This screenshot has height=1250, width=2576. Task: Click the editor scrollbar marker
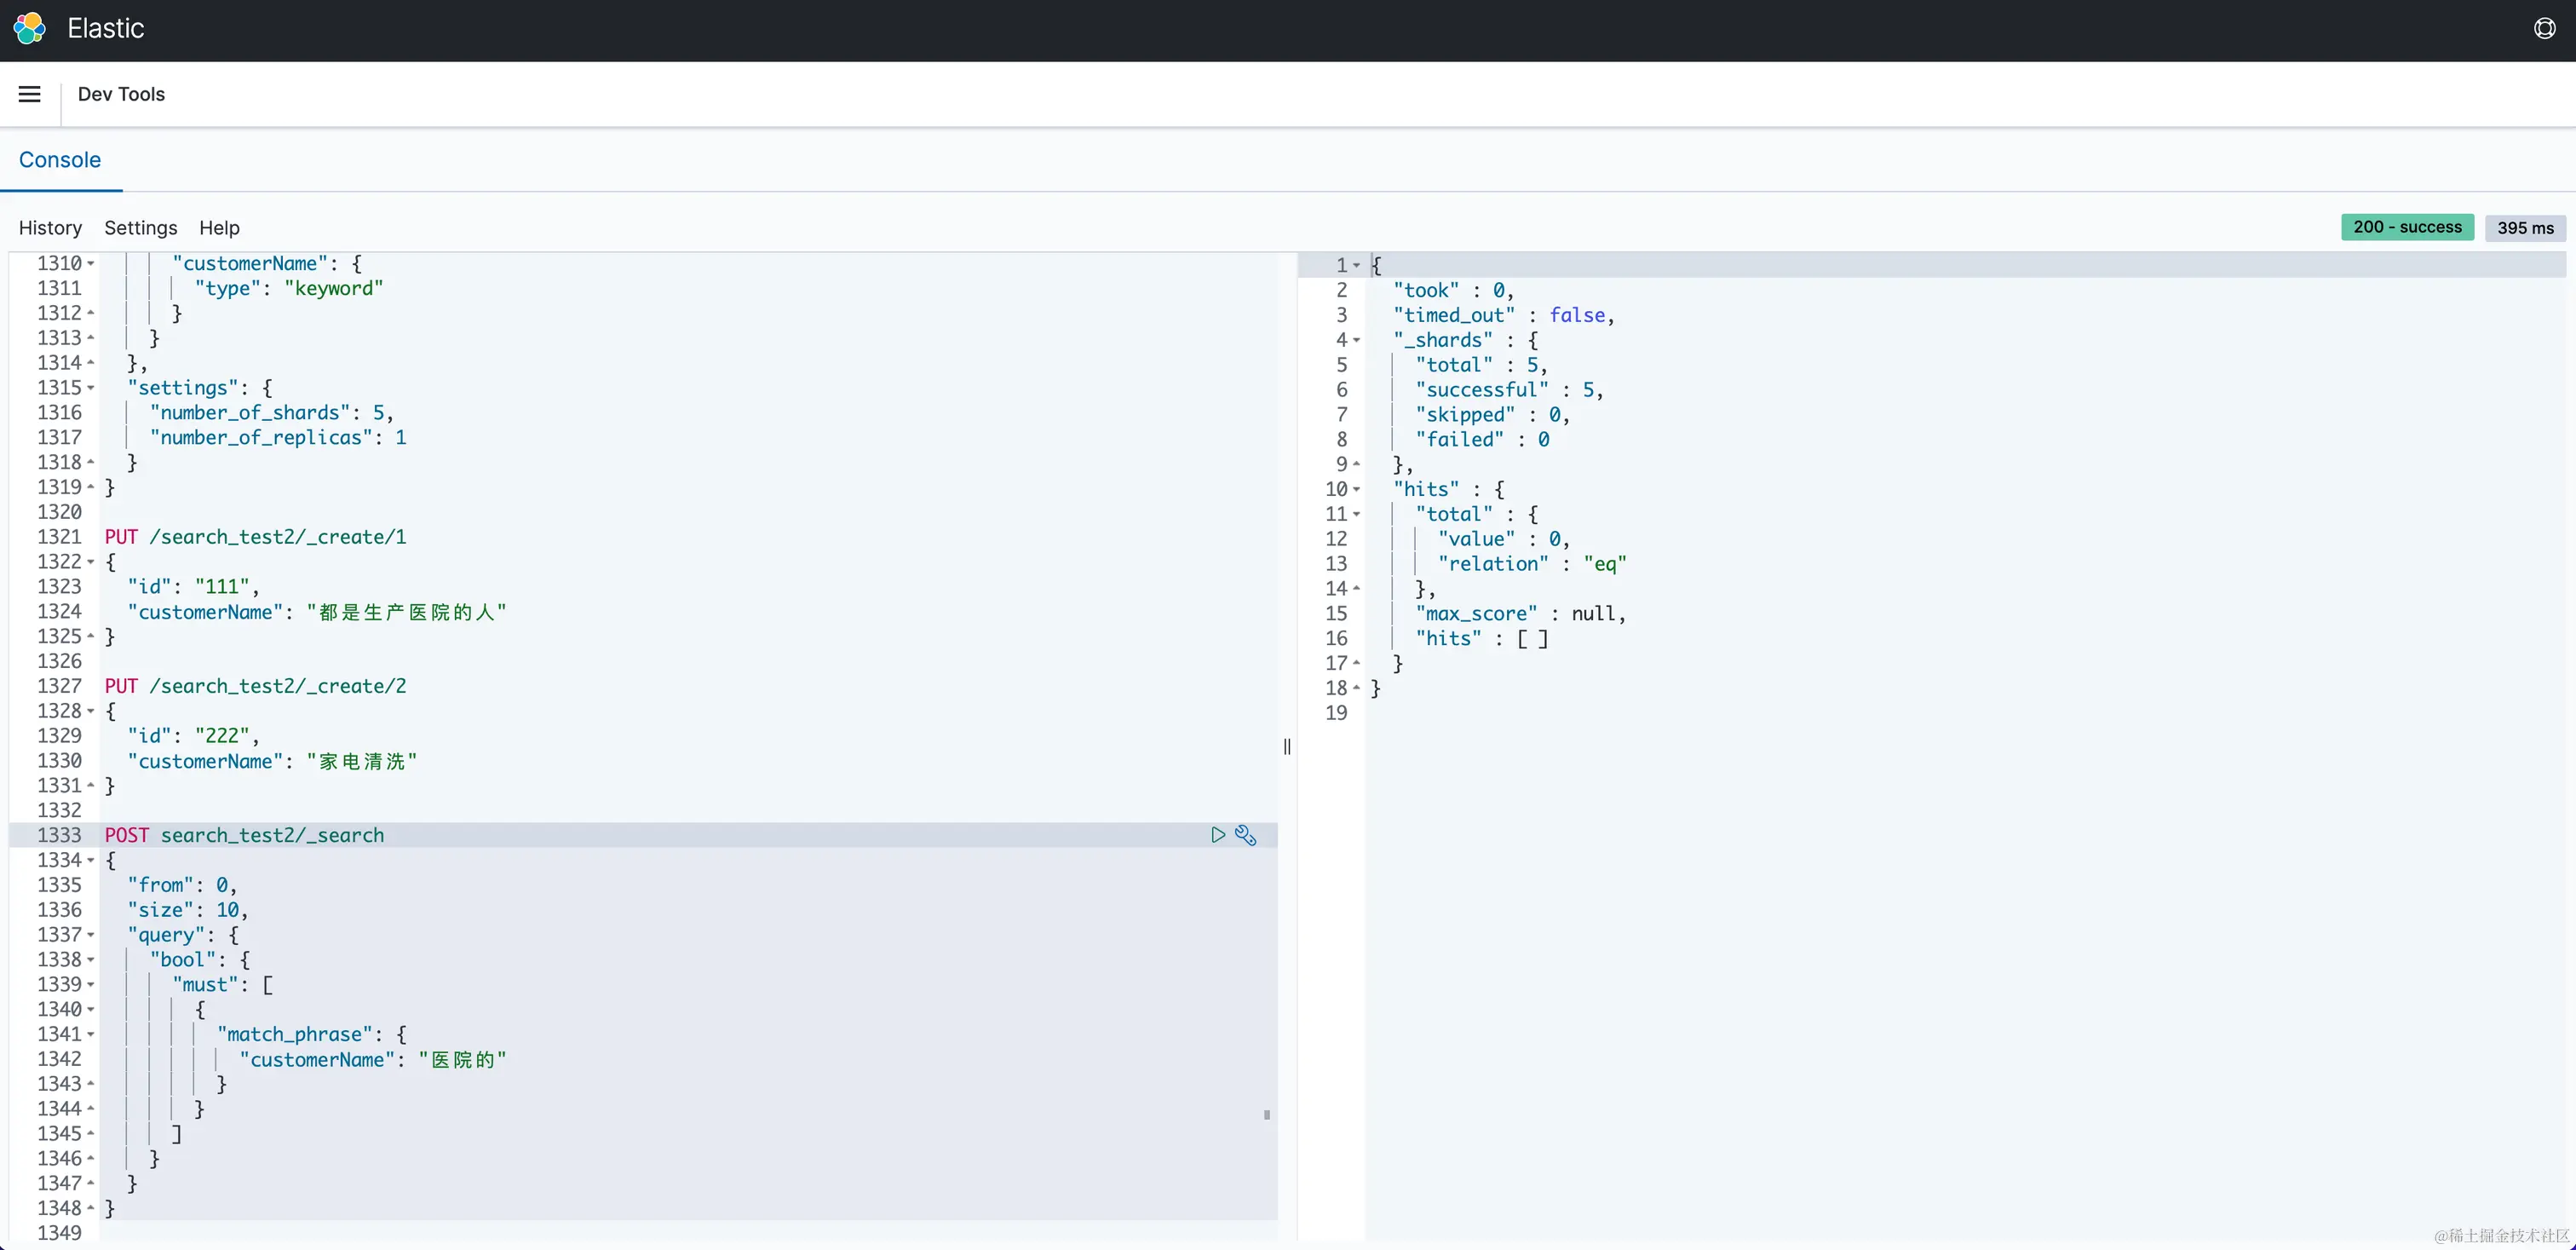[1267, 1114]
